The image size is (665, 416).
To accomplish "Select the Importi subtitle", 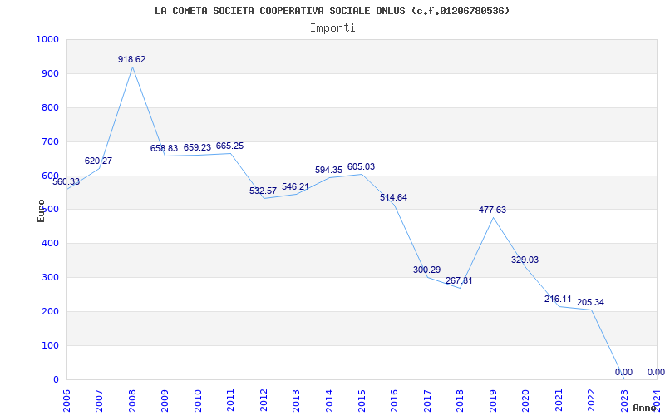I will point(332,28).
